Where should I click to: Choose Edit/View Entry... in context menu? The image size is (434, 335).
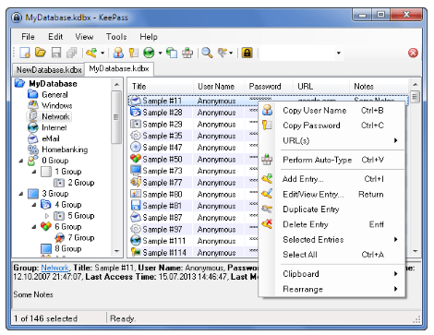pos(332,195)
